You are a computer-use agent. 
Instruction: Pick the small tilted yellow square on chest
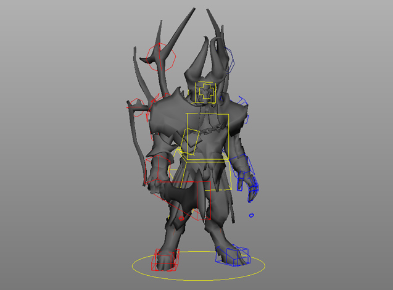coord(191,141)
